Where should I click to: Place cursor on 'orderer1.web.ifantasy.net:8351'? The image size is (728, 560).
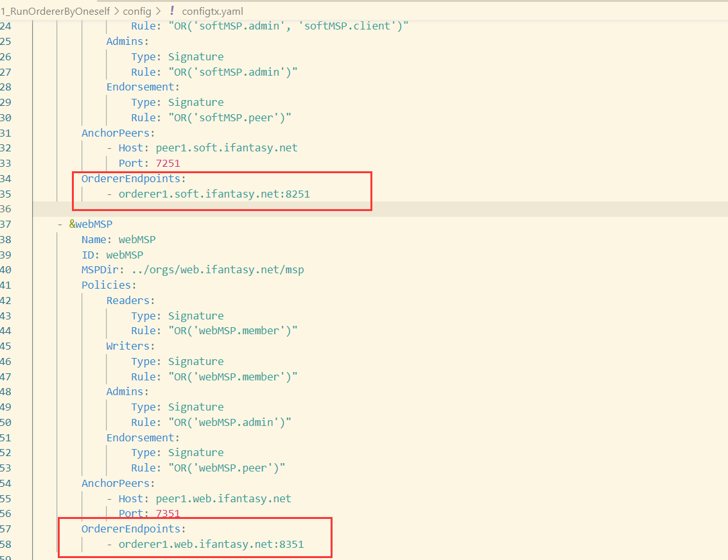211,544
